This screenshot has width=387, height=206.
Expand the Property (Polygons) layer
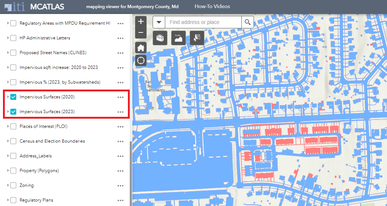pos(8,171)
